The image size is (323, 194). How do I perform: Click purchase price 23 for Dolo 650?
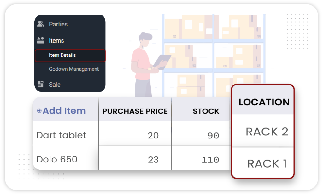[x=153, y=160]
